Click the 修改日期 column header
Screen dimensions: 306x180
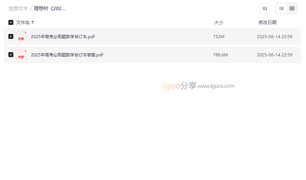pos(267,22)
